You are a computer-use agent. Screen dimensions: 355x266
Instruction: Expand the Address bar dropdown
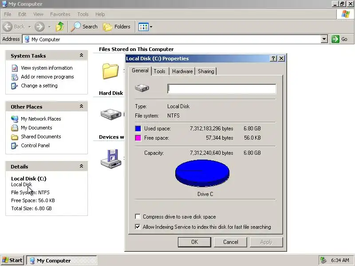pyautogui.click(x=324, y=39)
